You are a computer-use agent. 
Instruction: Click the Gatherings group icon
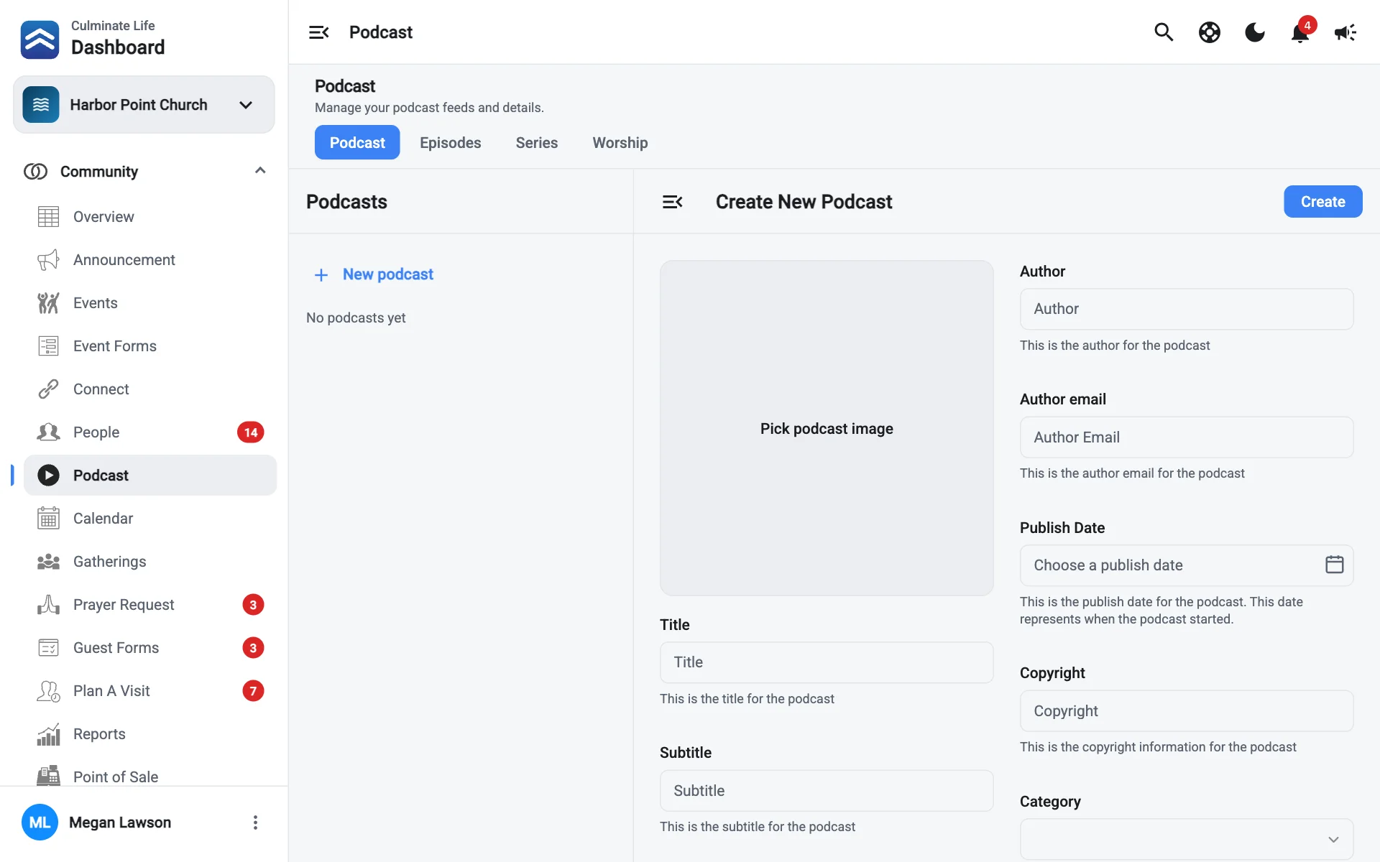[48, 562]
